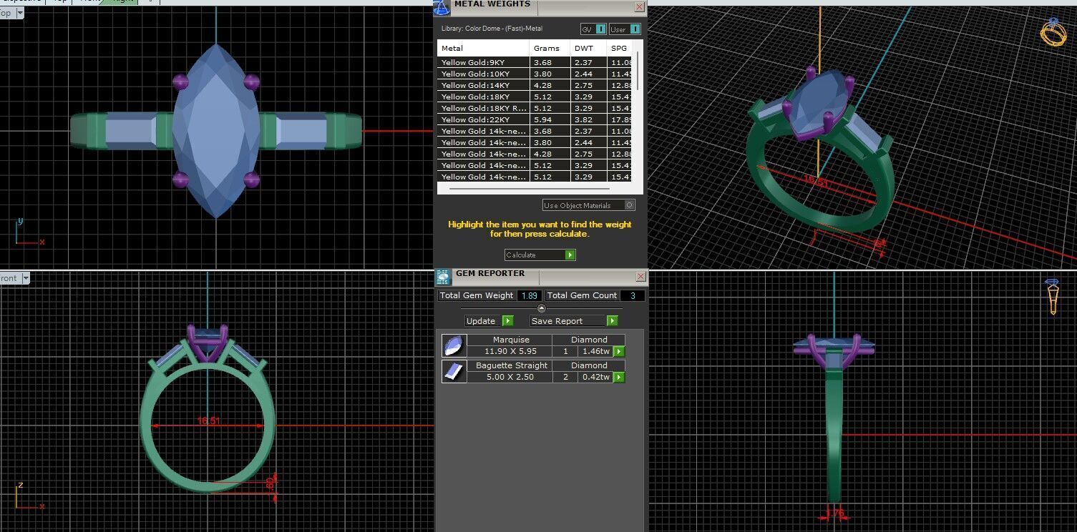The width and height of the screenshot is (1077, 532).
Task: Click the Baguette Straight shape label
Action: 511,365
